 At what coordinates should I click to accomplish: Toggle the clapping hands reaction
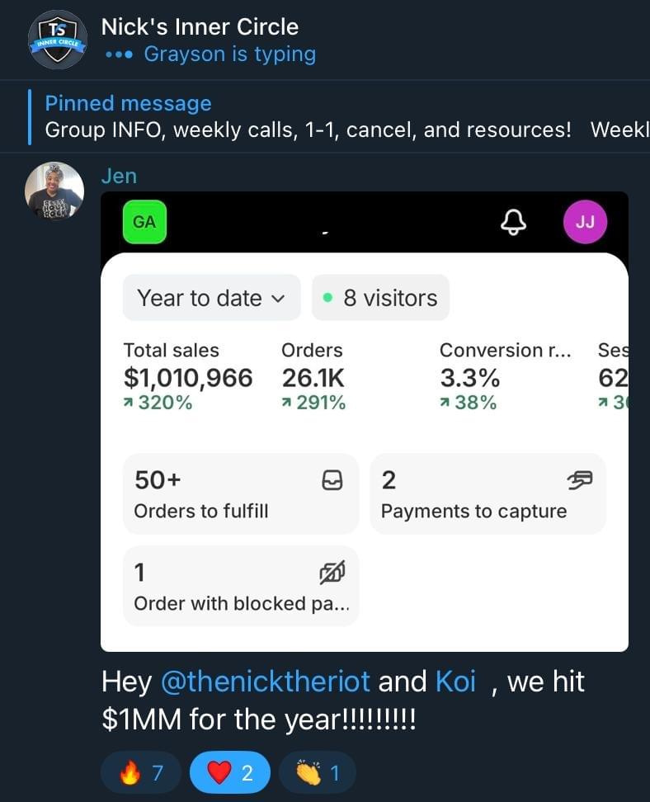pyautogui.click(x=318, y=773)
